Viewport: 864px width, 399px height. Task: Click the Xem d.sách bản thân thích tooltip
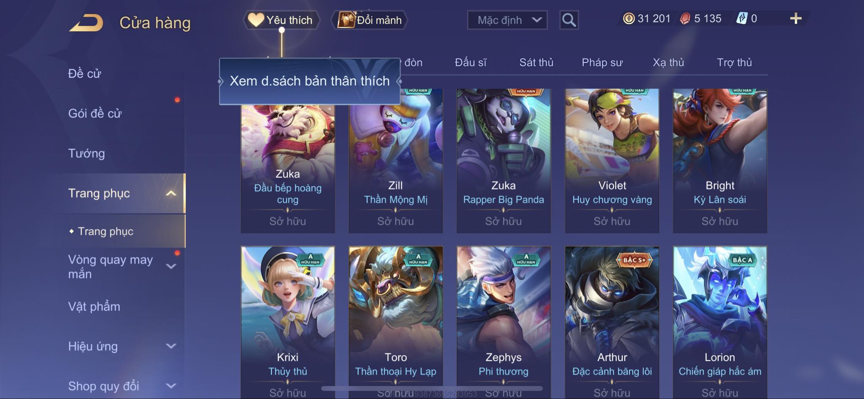pyautogui.click(x=310, y=81)
